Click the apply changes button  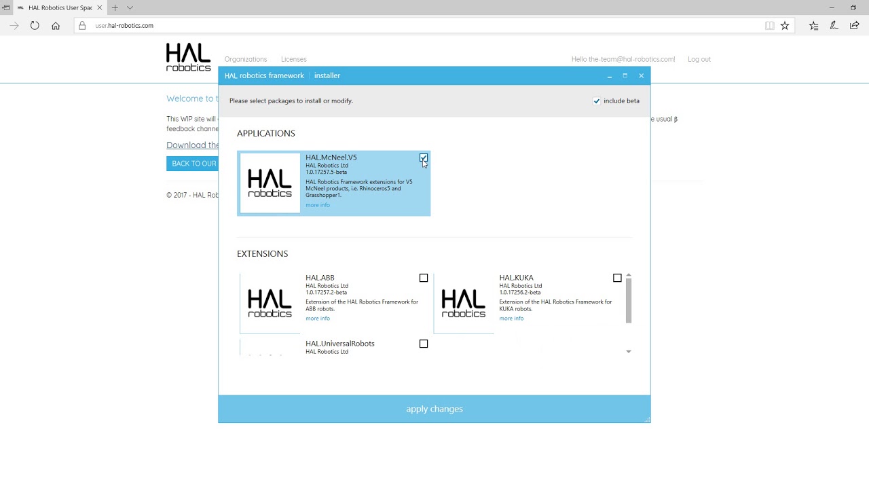[434, 409]
